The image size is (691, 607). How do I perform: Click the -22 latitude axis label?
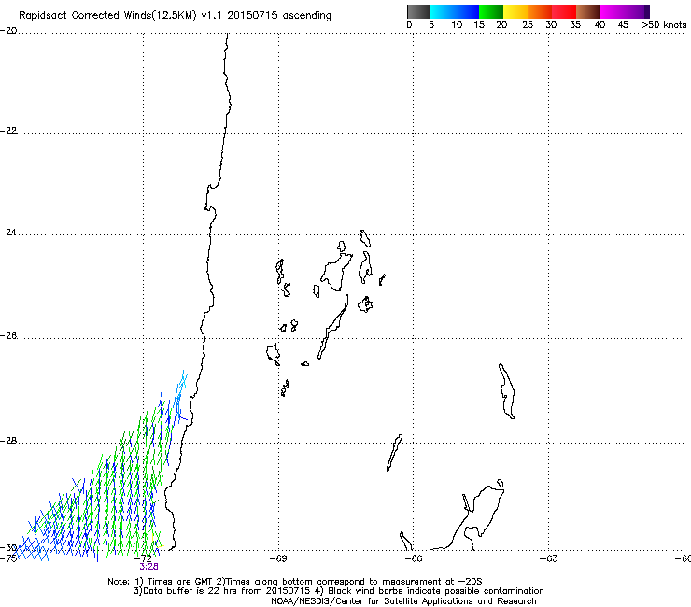click(x=8, y=131)
